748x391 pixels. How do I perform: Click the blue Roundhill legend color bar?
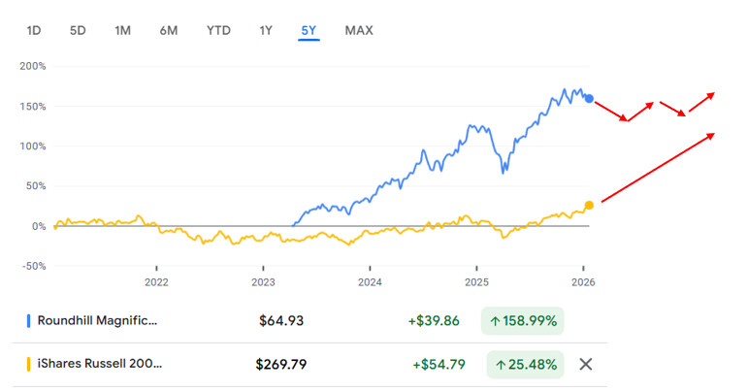point(29,319)
